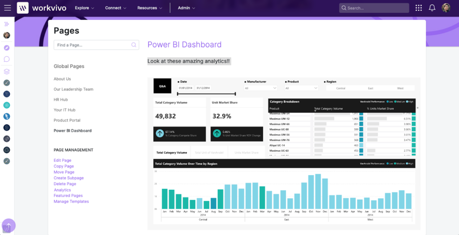Open Your IT Hub page
The image size is (459, 235).
65,110
